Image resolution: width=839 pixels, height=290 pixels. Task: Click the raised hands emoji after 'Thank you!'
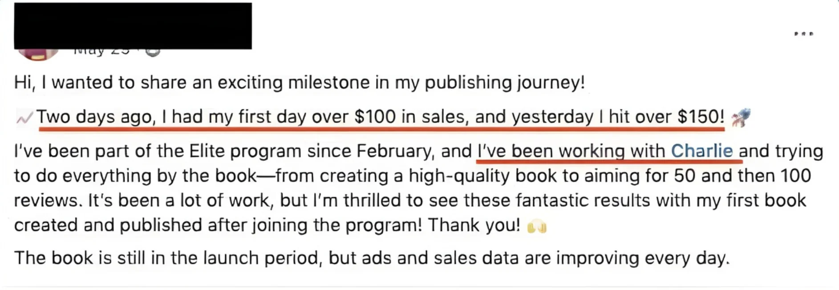point(536,227)
